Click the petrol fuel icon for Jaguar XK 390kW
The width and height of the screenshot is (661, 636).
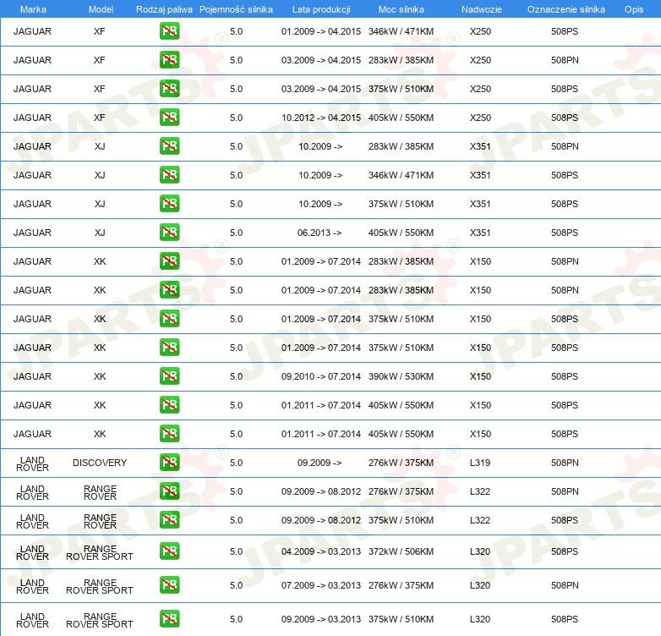[x=169, y=376]
